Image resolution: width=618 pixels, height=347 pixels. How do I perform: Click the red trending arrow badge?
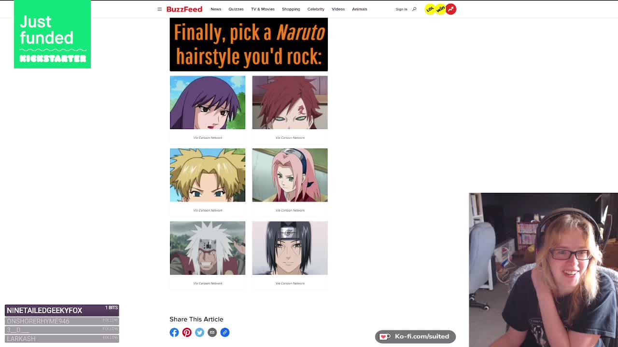(451, 9)
